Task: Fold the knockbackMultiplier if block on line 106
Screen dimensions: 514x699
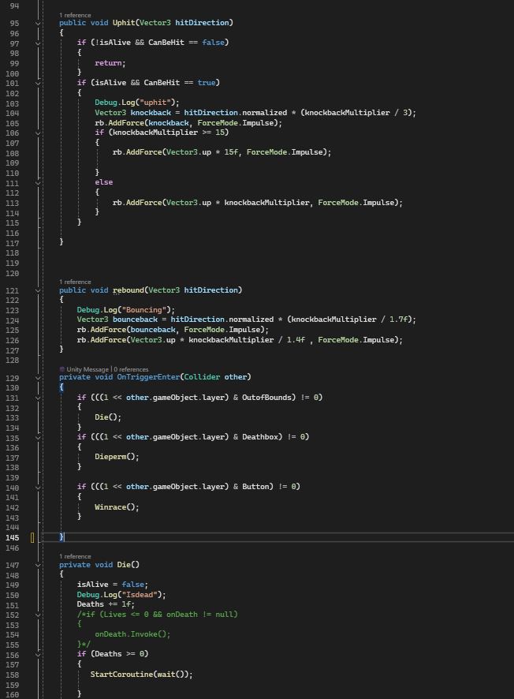Action: (38, 133)
